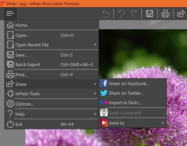Viewport: 187px width, 146px height.
Task: Click the share arrow toolbar icon
Action: point(181,13)
